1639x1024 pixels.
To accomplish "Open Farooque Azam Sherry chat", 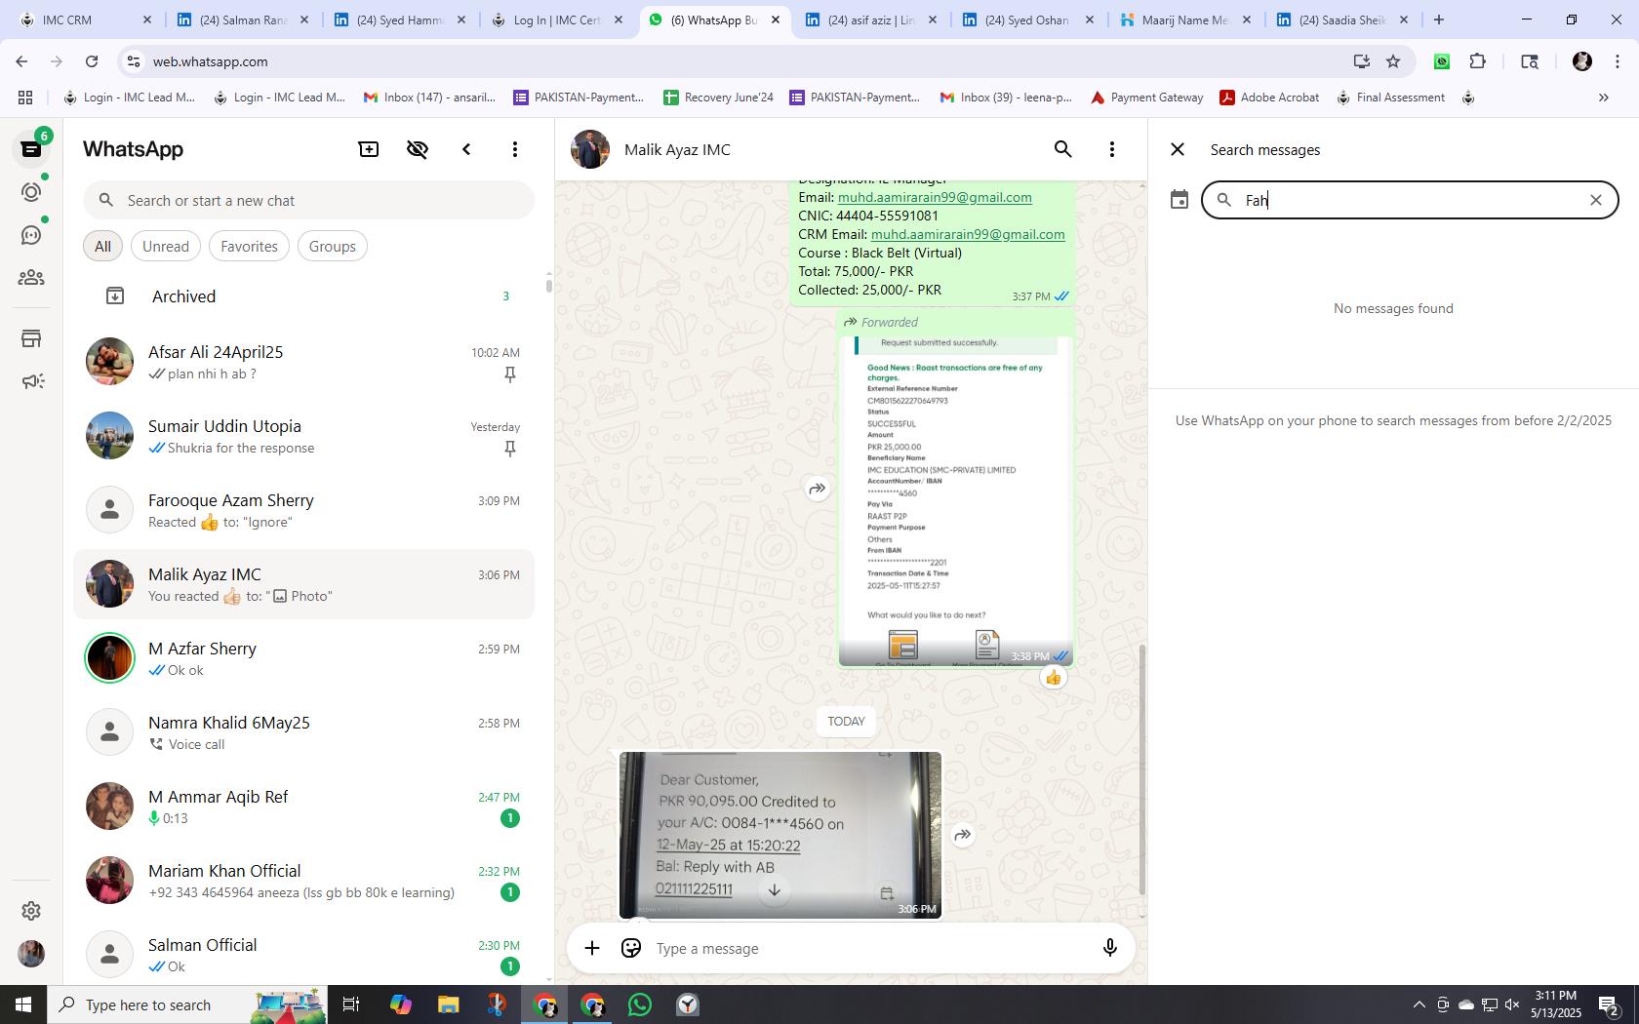I will pyautogui.click(x=304, y=510).
